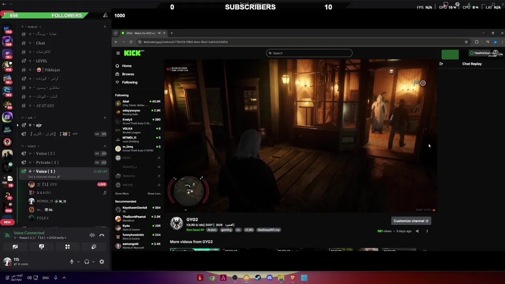Viewport: 505px width, 284px height.
Task: Disconnect from the Discord voice call
Action: [102, 235]
